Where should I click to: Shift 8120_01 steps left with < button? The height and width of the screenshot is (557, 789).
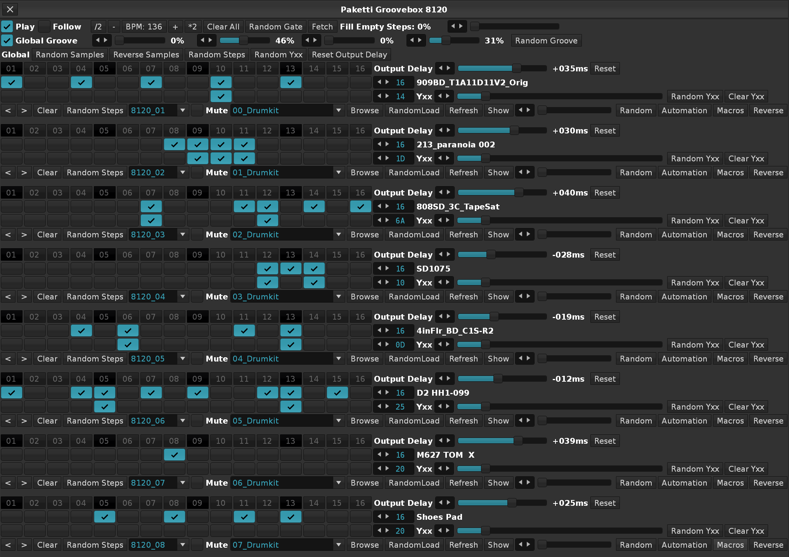point(8,111)
